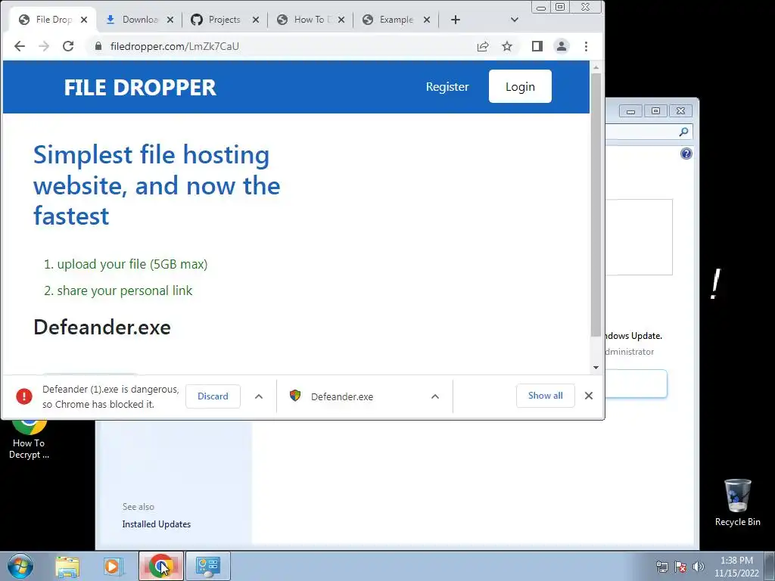The width and height of the screenshot is (775, 581).
Task: Open the Windows Start menu
Action: tap(20, 566)
